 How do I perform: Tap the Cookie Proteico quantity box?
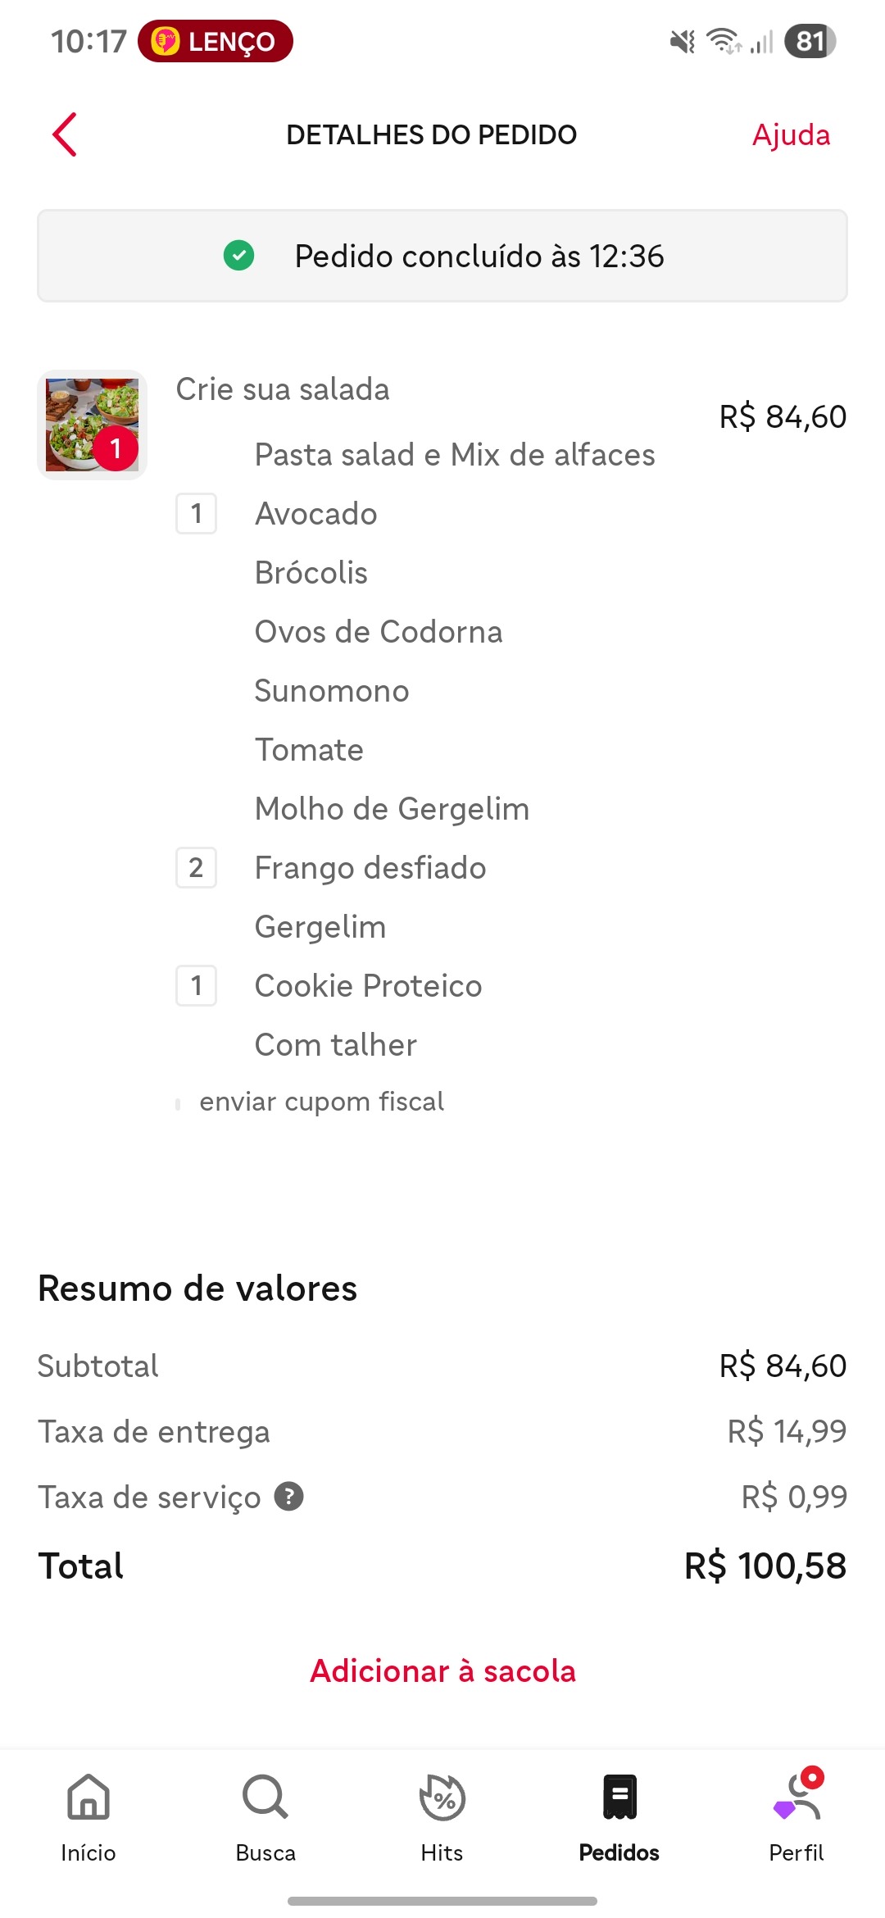coord(197,986)
